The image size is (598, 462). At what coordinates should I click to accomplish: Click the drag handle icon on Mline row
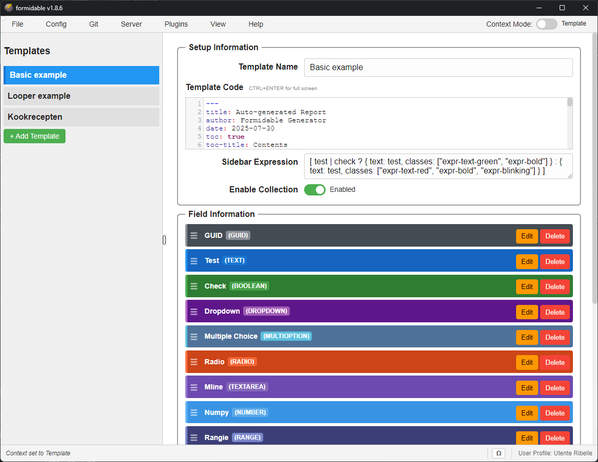194,387
